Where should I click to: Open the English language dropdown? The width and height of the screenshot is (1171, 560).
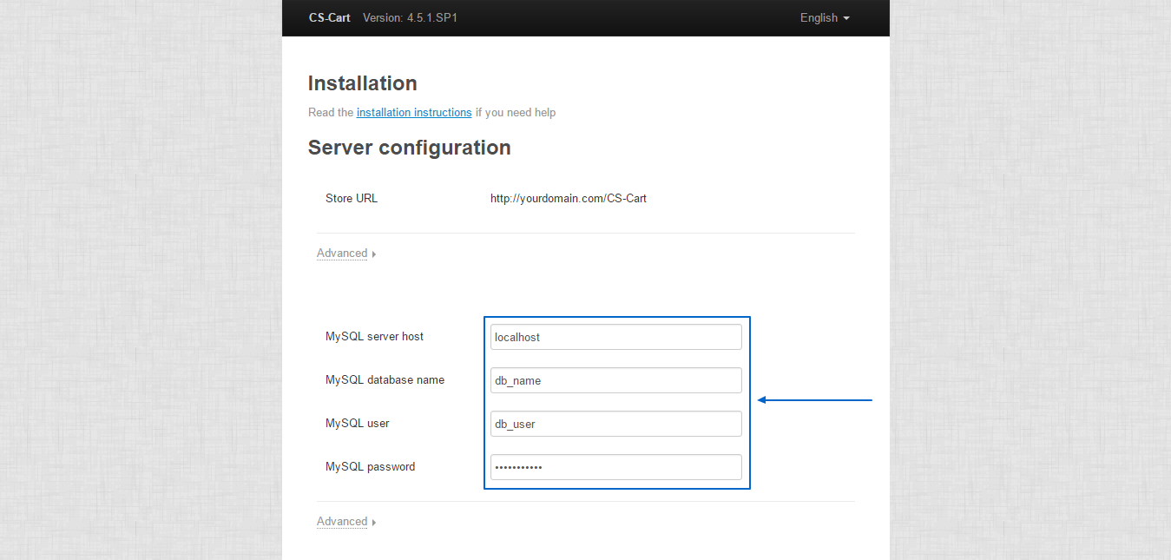pyautogui.click(x=824, y=18)
